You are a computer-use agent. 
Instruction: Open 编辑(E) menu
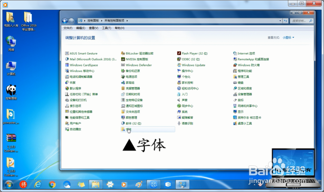(81, 28)
